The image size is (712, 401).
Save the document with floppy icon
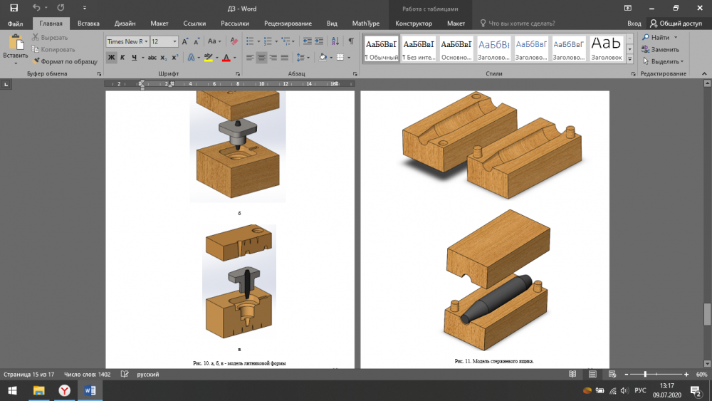click(x=14, y=8)
